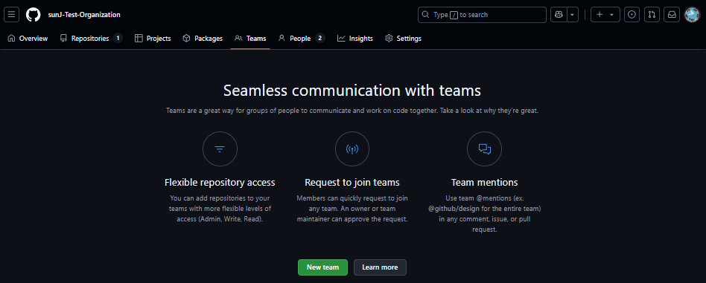Image resolution: width=706 pixels, height=283 pixels.
Task: Open the Create new plus menu
Action: coord(605,14)
